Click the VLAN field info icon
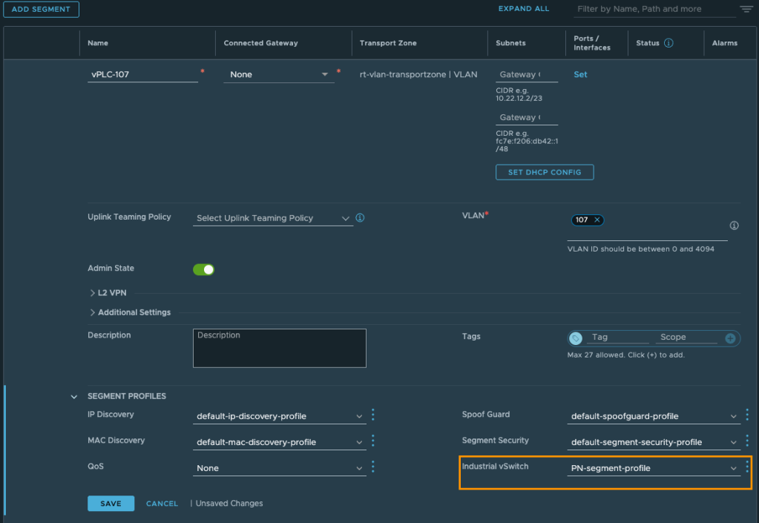759x523 pixels. point(734,226)
